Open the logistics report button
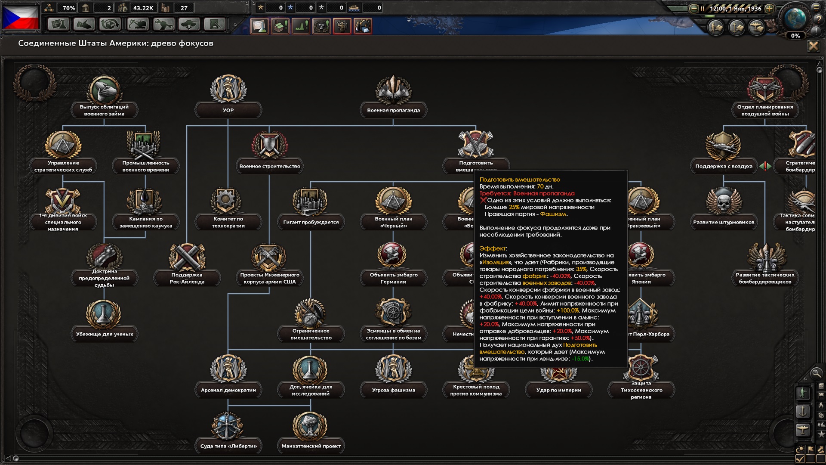This screenshot has width=826, height=465. pyautogui.click(x=215, y=25)
